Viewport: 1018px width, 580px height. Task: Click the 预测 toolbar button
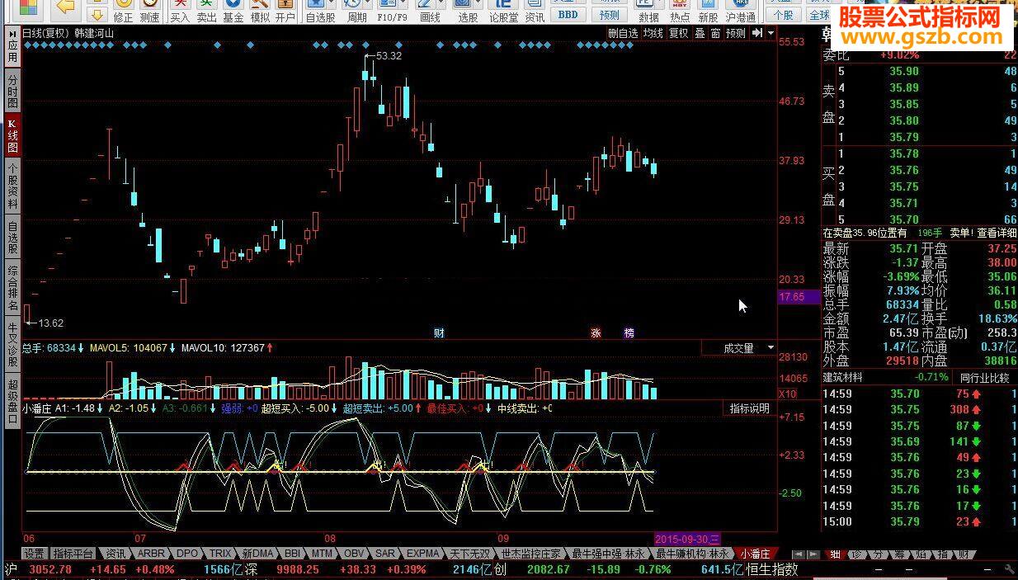(609, 15)
